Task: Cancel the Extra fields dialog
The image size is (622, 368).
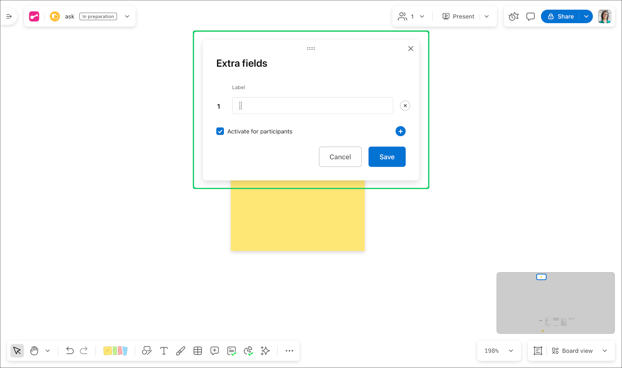Action: pyautogui.click(x=340, y=157)
